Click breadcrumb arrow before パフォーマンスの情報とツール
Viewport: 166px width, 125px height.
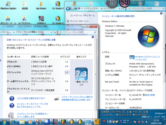[x=14, y=32]
